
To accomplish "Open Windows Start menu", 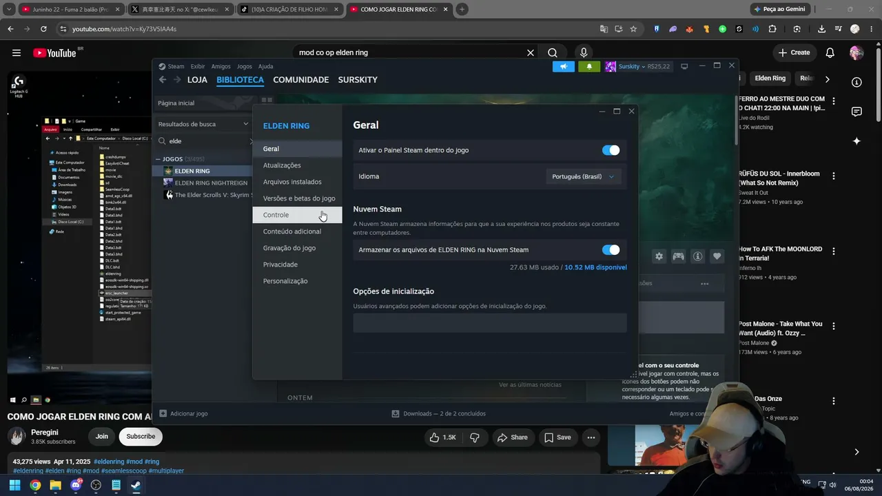I will coord(14,485).
